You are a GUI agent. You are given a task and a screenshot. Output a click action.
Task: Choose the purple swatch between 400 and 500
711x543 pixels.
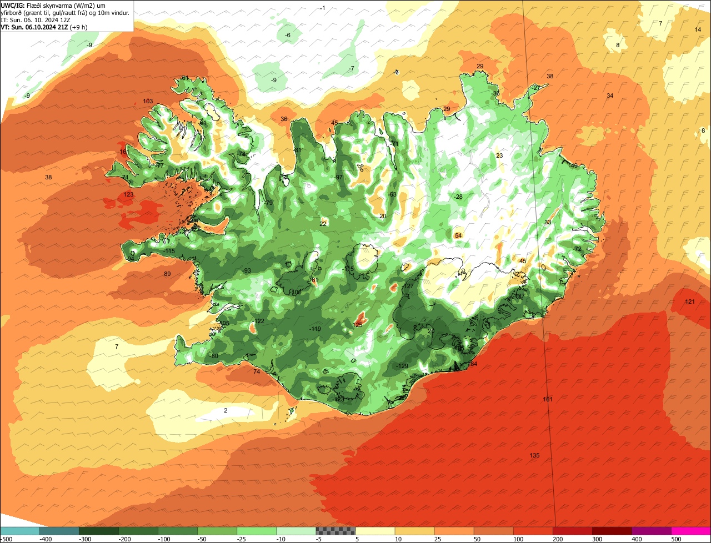click(651, 531)
